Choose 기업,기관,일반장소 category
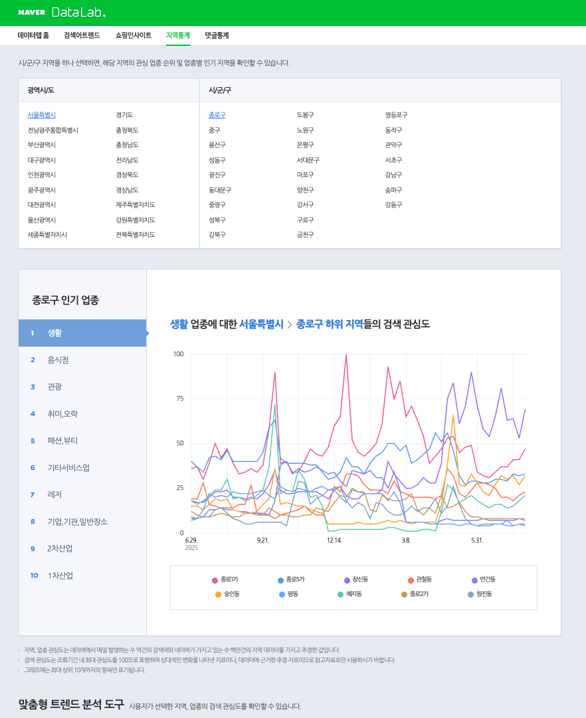 pos(82,522)
